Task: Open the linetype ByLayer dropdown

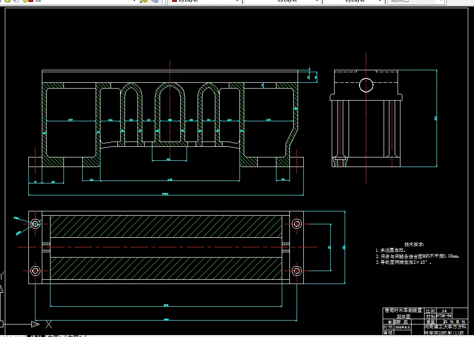Action: (x=283, y=1)
